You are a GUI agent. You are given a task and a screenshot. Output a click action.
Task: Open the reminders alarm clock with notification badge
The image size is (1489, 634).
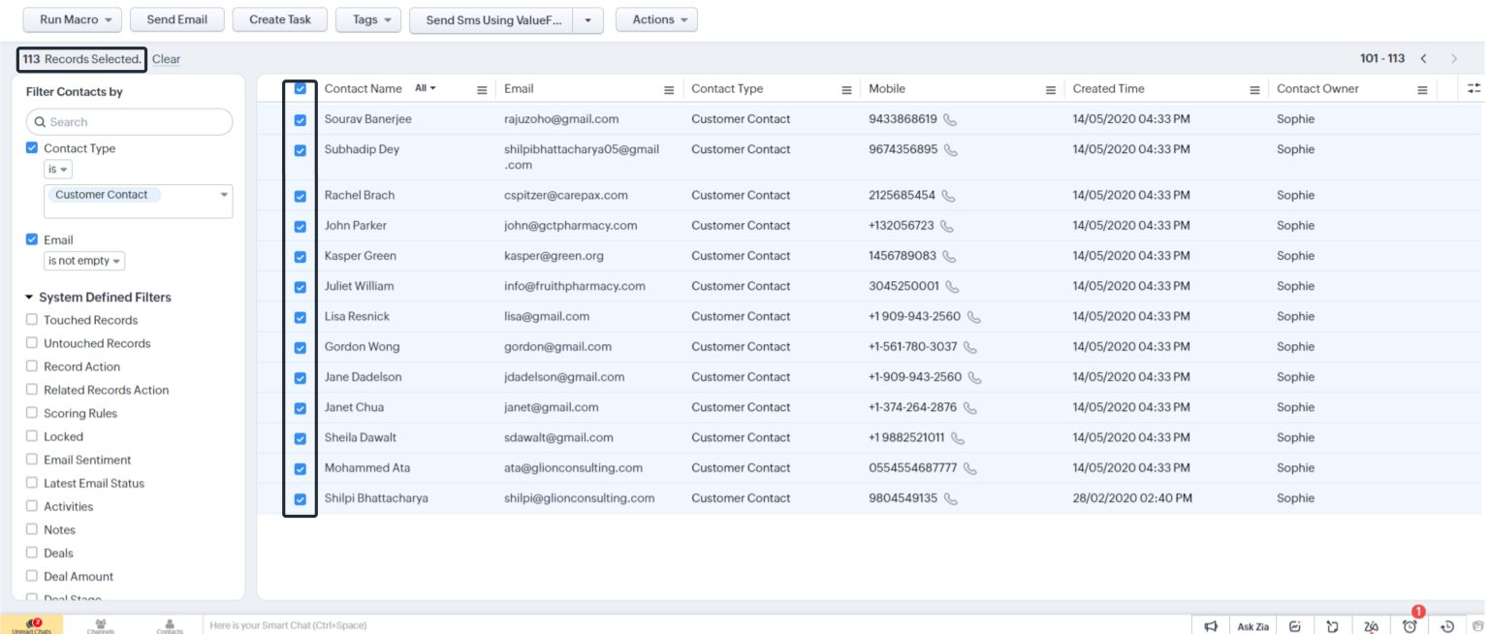1411,626
